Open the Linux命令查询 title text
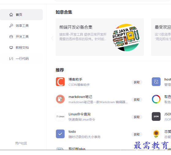Screen dimensions: 171x155 tap(80, 114)
